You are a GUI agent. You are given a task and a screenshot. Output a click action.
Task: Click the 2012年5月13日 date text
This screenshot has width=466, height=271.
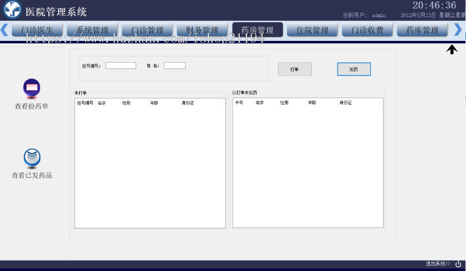pyautogui.click(x=418, y=15)
